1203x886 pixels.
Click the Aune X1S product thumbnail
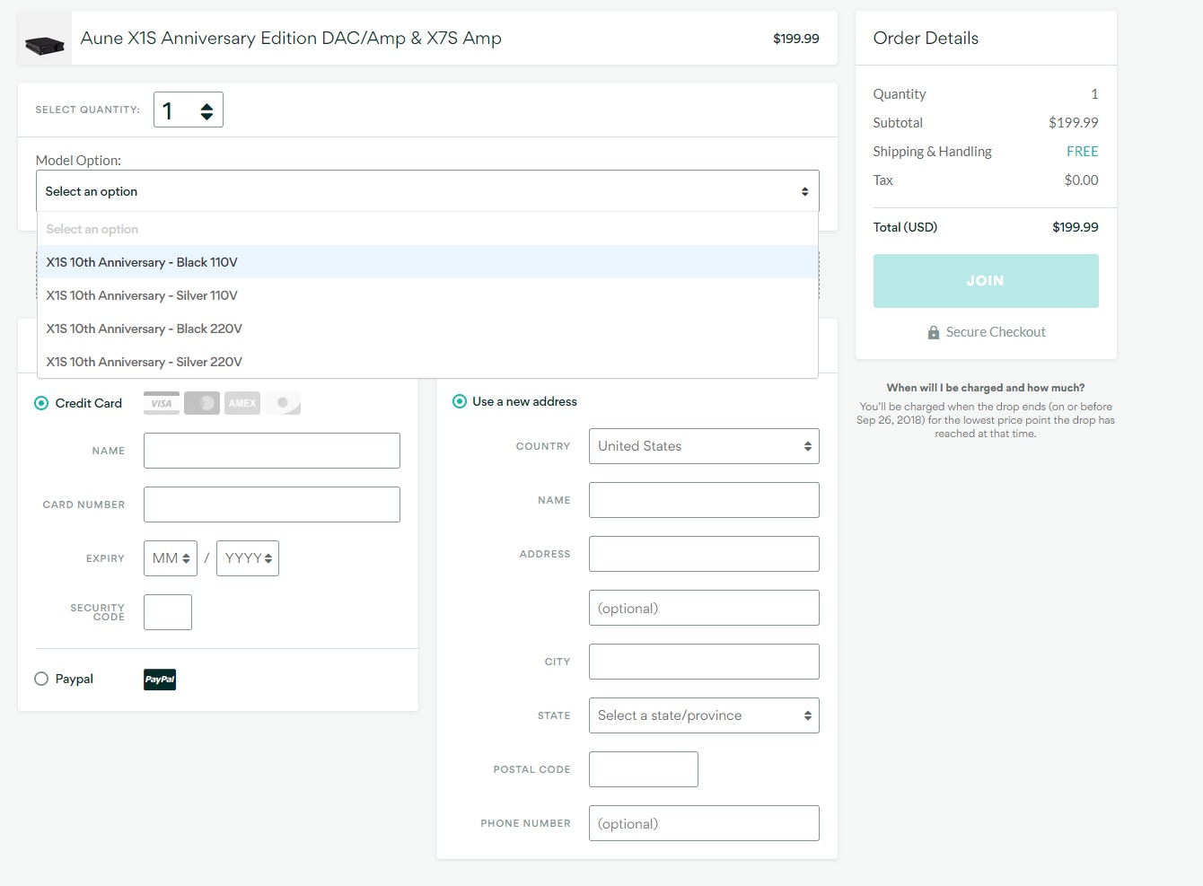coord(45,39)
